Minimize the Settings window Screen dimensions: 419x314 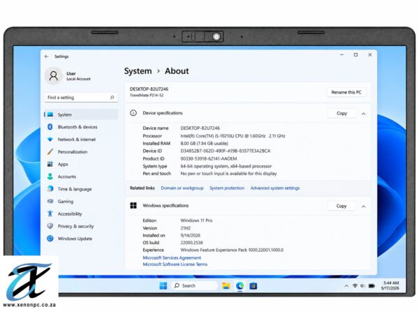(x=341, y=54)
